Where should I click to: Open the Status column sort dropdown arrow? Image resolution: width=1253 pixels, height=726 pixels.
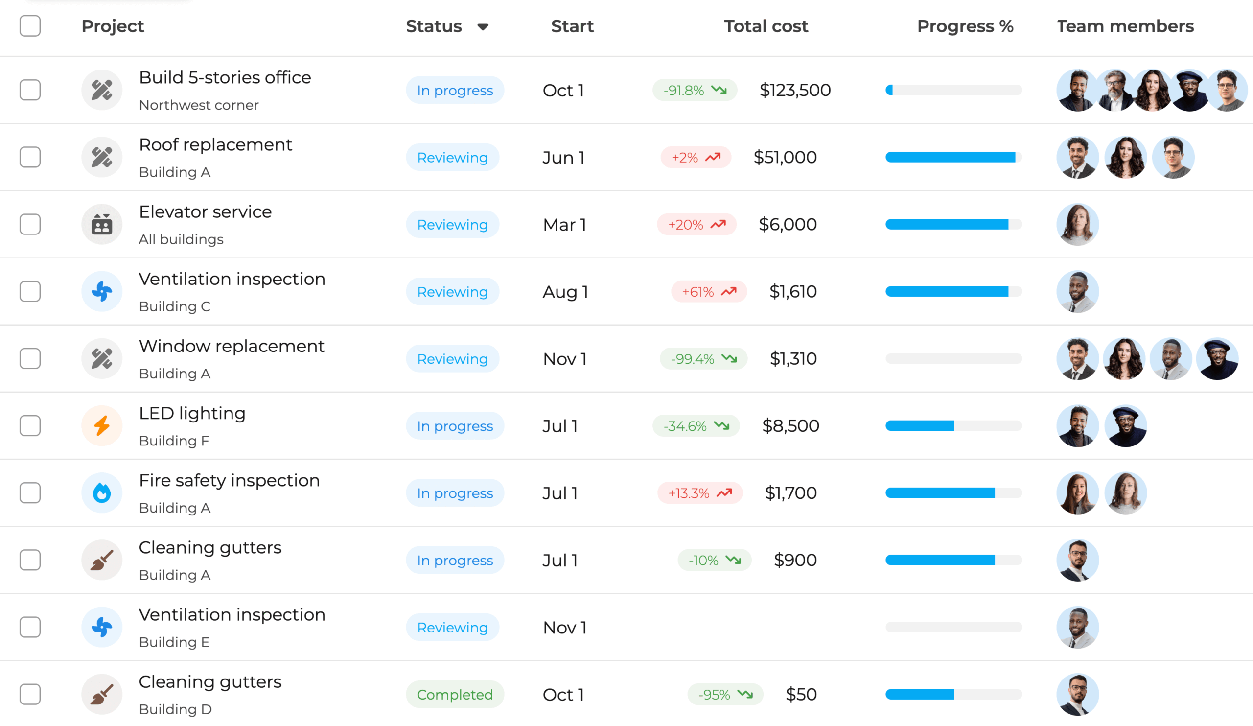tap(482, 27)
